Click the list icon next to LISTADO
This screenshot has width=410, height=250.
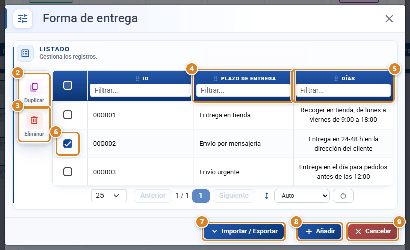[25, 53]
